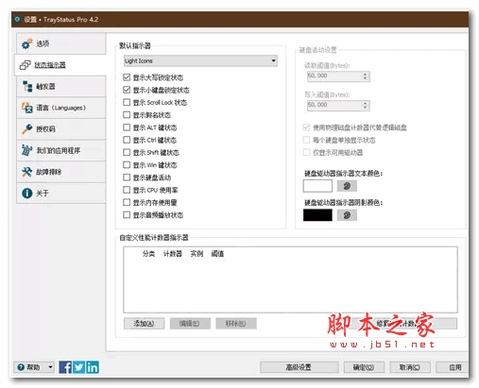Click the read threshold spinner arrows
The height and width of the screenshot is (388, 479).
coord(365,76)
